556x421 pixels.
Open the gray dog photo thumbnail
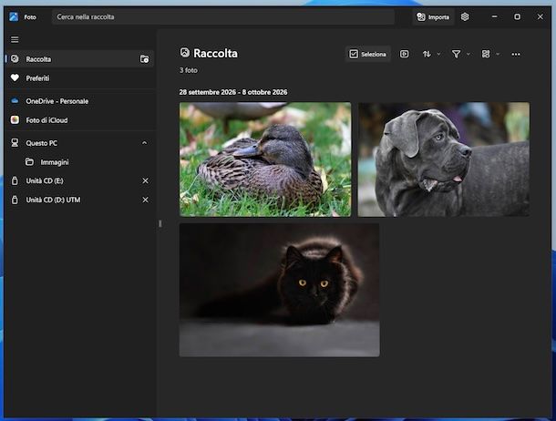click(x=444, y=159)
